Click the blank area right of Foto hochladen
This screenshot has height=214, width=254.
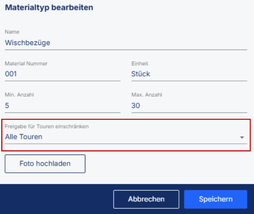[x=166, y=164]
